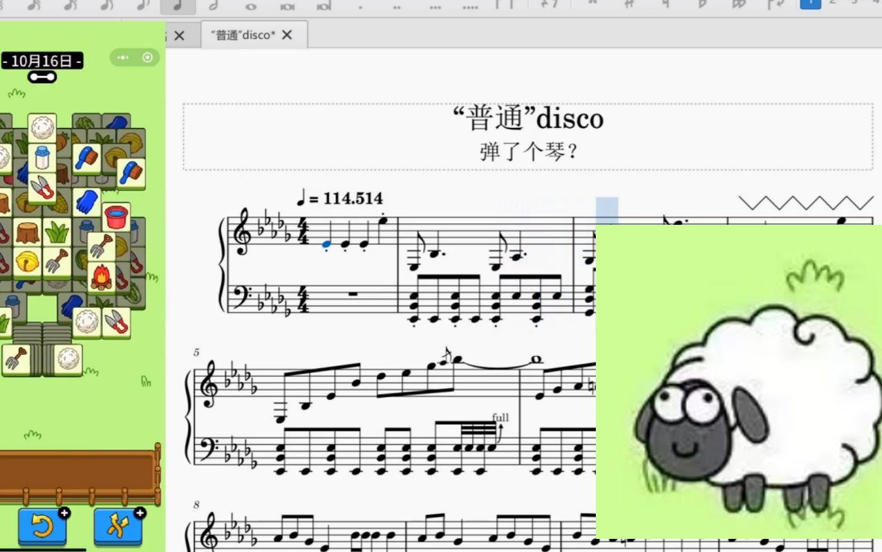
Task: Click the subtitle 弹了个琴？
Action: tap(528, 151)
